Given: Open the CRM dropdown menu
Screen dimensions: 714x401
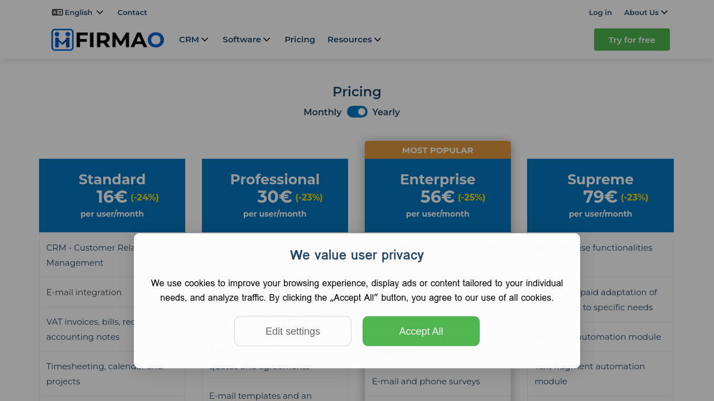Looking at the screenshot, I should (x=194, y=40).
